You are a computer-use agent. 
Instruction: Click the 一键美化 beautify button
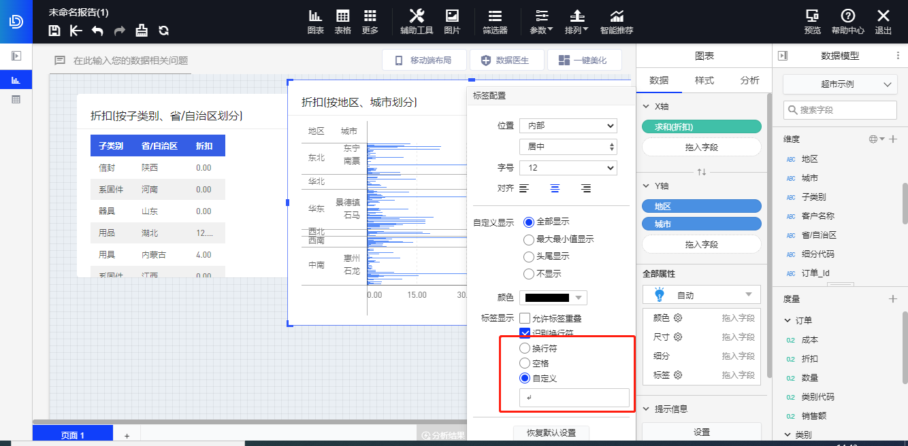coord(584,60)
